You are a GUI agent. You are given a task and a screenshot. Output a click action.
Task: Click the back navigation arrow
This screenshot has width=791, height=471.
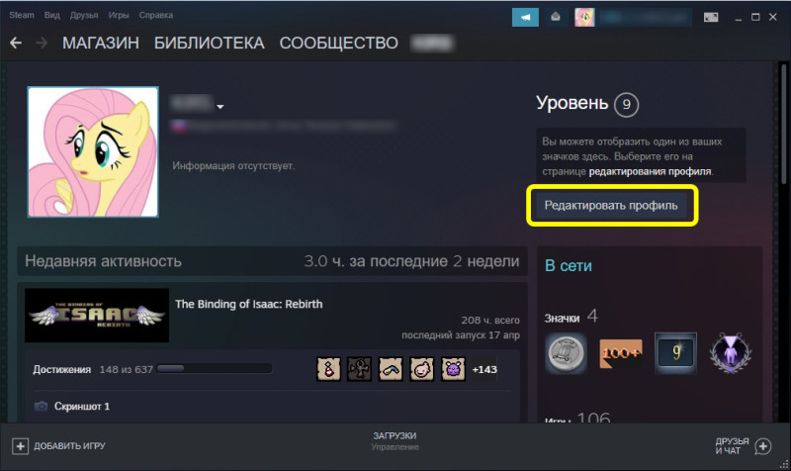(x=16, y=43)
